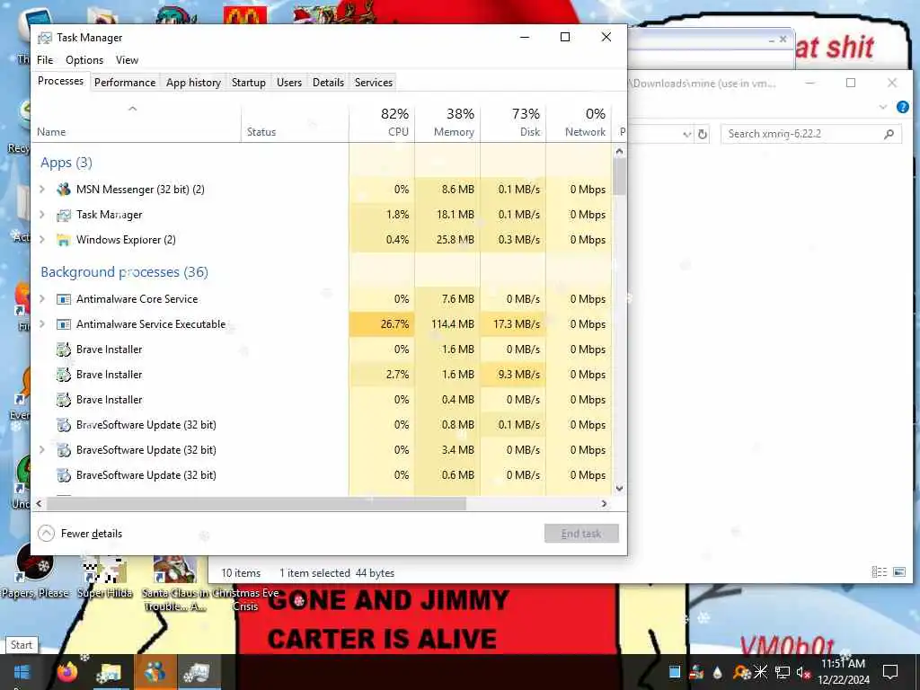Sort by Disk column header
920x690 pixels.
coord(513,122)
